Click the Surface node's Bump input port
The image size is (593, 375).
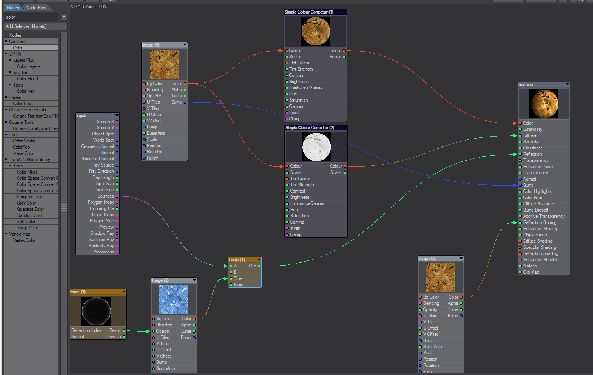point(521,185)
